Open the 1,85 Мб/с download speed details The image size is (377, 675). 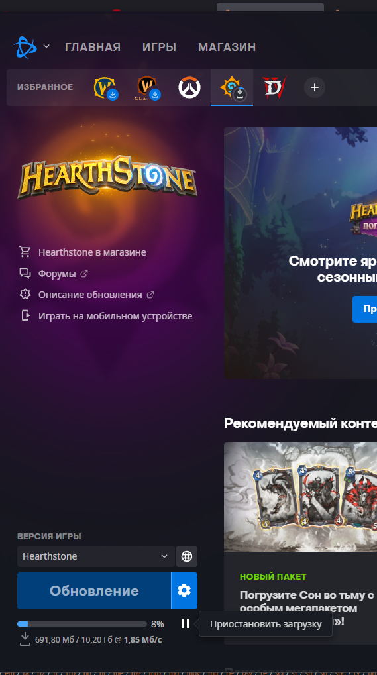pyautogui.click(x=142, y=640)
